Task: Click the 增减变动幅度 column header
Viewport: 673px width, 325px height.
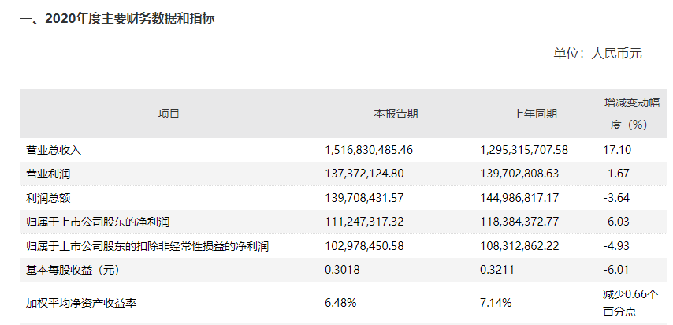Action: (626, 114)
